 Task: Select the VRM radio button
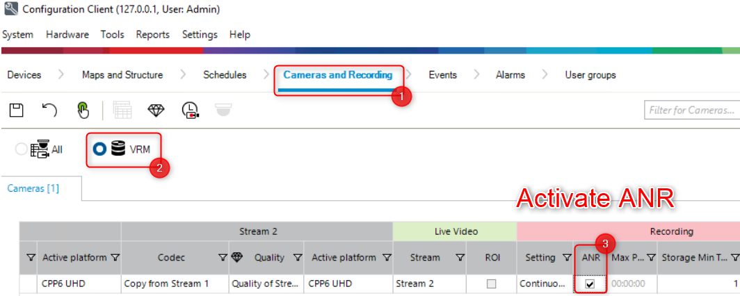[x=99, y=149]
